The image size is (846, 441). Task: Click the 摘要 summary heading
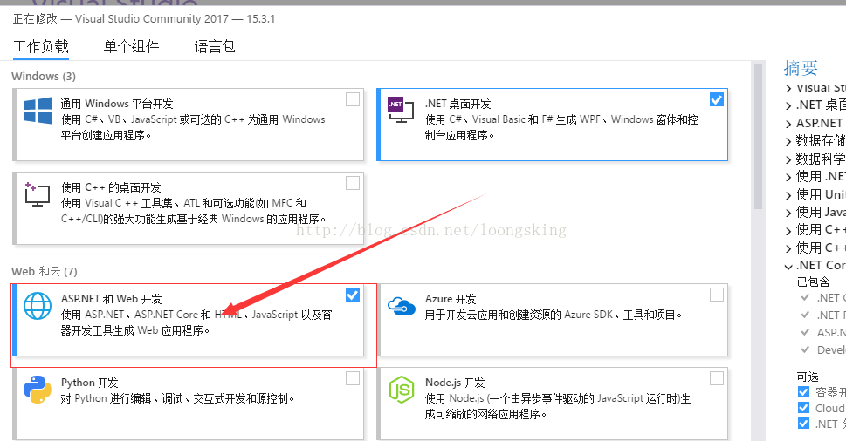[x=801, y=68]
